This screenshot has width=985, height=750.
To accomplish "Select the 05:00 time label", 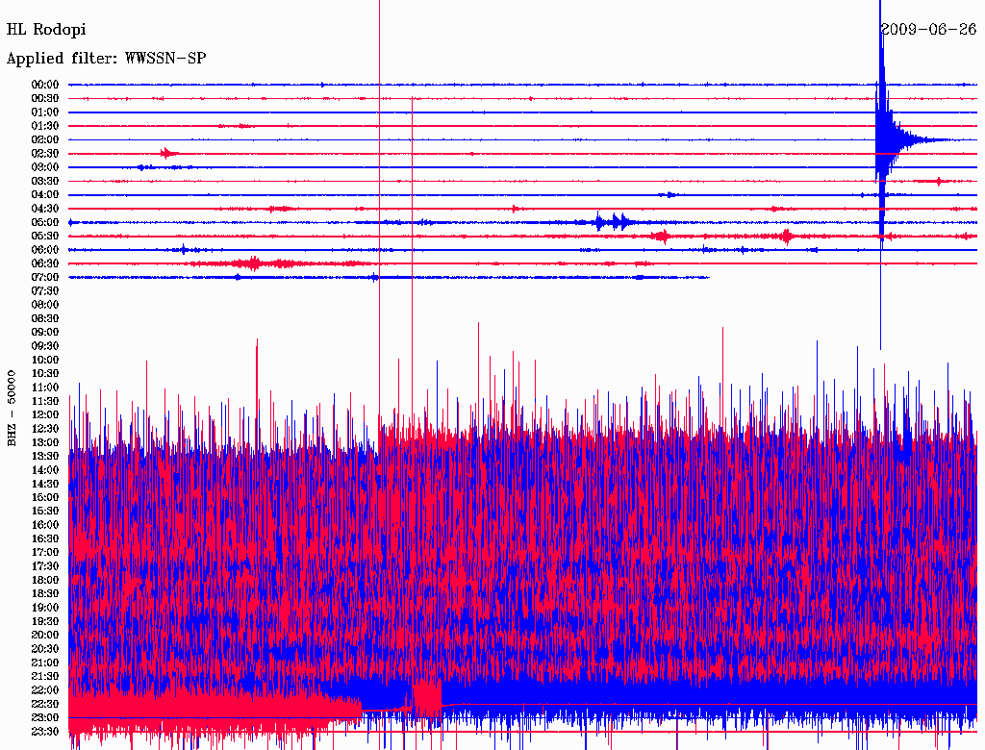I will [x=45, y=222].
